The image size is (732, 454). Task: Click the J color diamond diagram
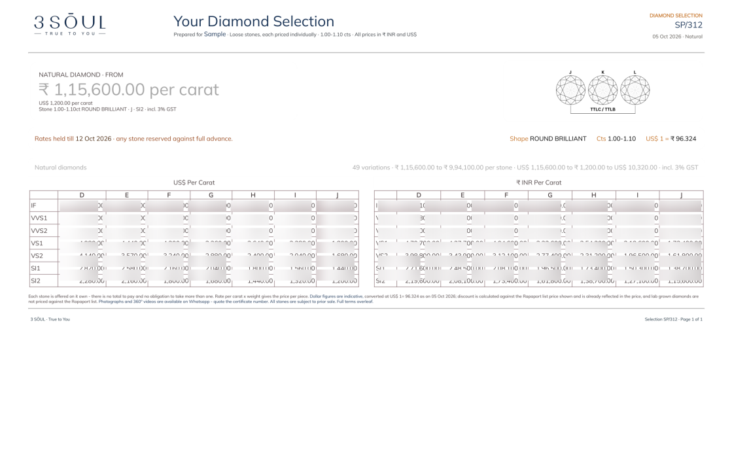pos(570,90)
